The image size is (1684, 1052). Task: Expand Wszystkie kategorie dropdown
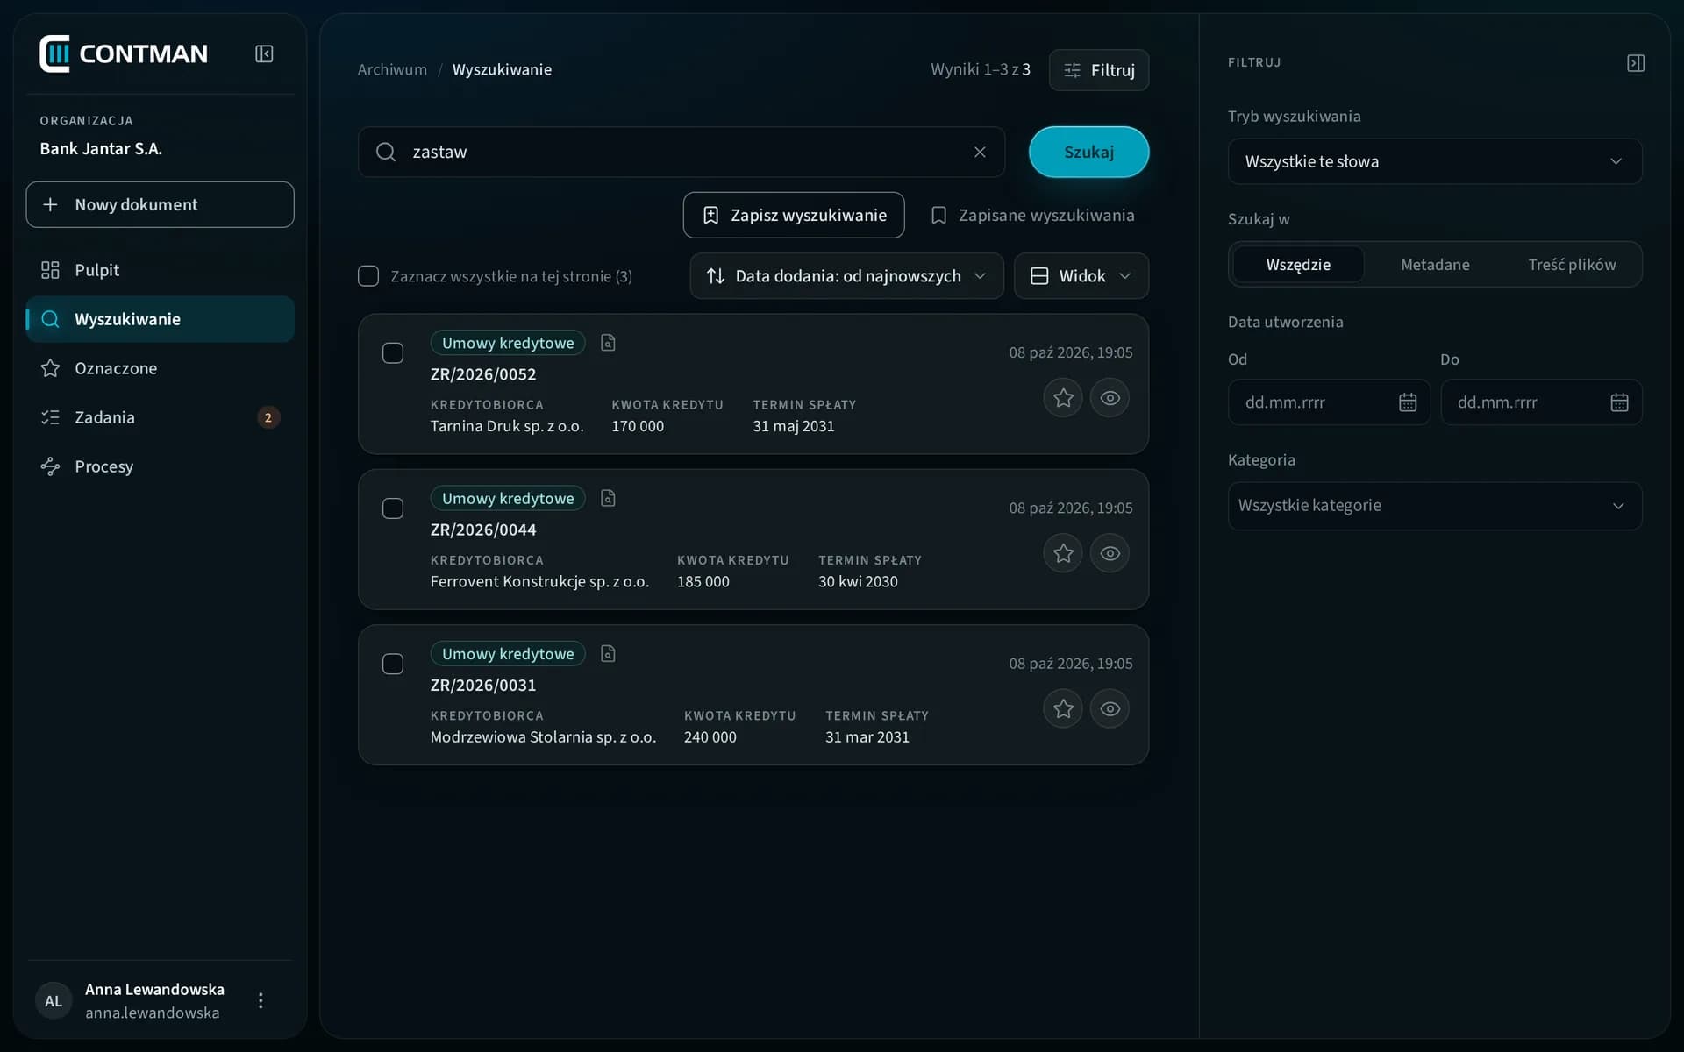pos(1435,506)
